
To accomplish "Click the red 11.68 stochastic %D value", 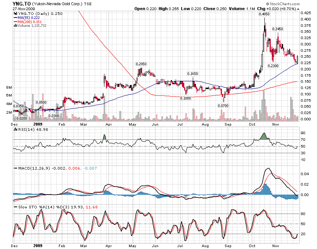I will (x=92, y=207).
